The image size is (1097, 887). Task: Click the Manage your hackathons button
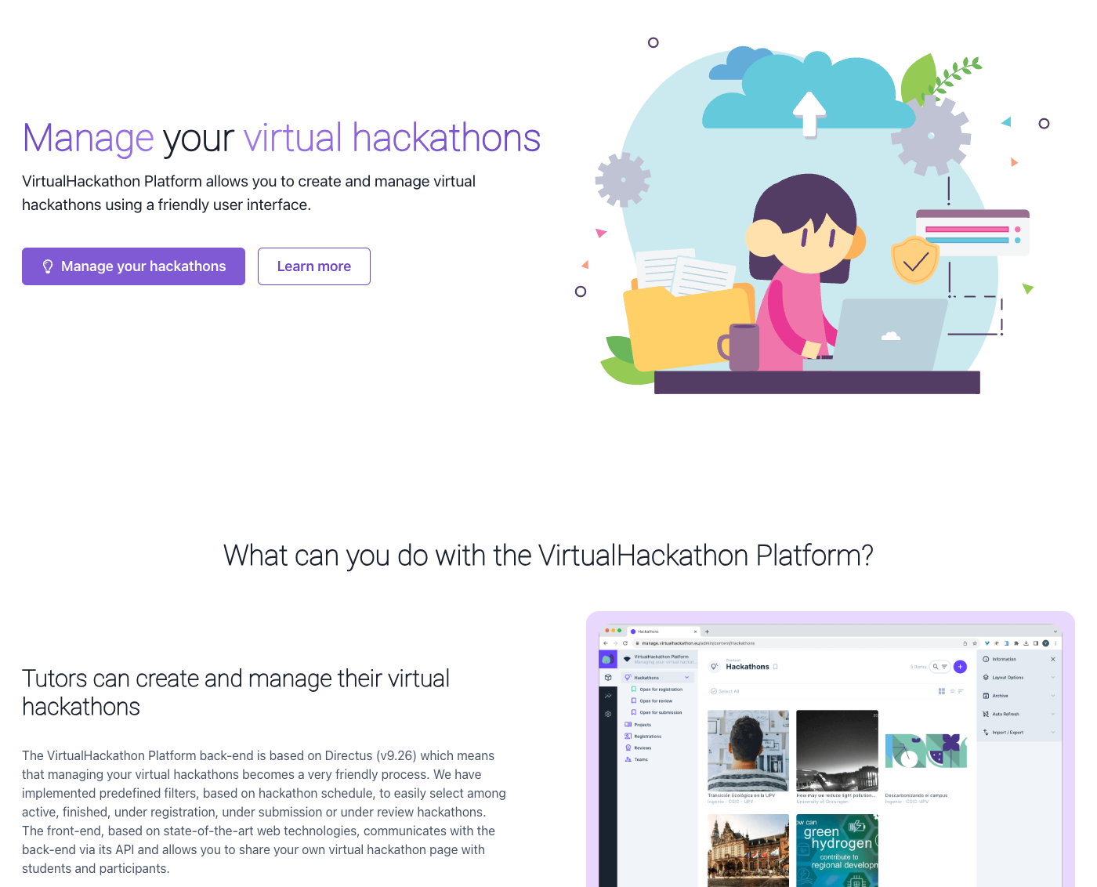(x=133, y=266)
